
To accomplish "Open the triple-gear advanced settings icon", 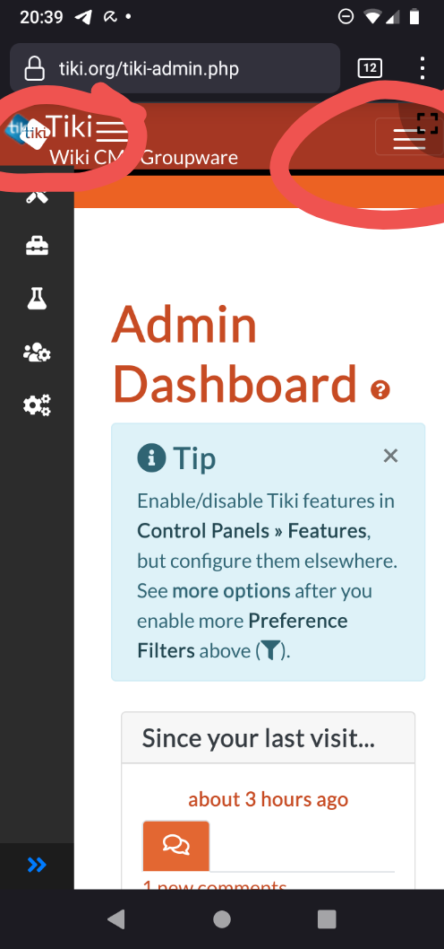I will 37,405.
